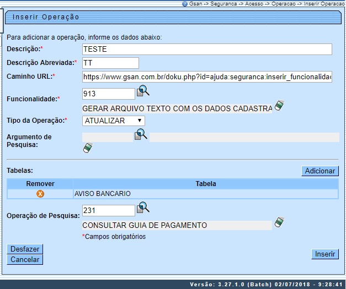Screen dimensions: 346x289
Task: Clear Argumento de Pesquisa with eraser icon
Action: [88, 148]
